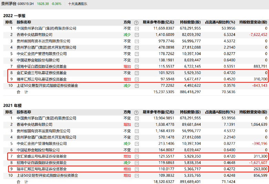The width and height of the screenshot is (269, 184).
Task: Click the 2021 total share count 893,689,401
Action: [x=190, y=182]
